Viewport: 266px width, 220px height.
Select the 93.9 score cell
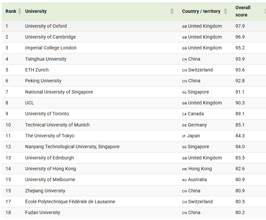coord(240,59)
